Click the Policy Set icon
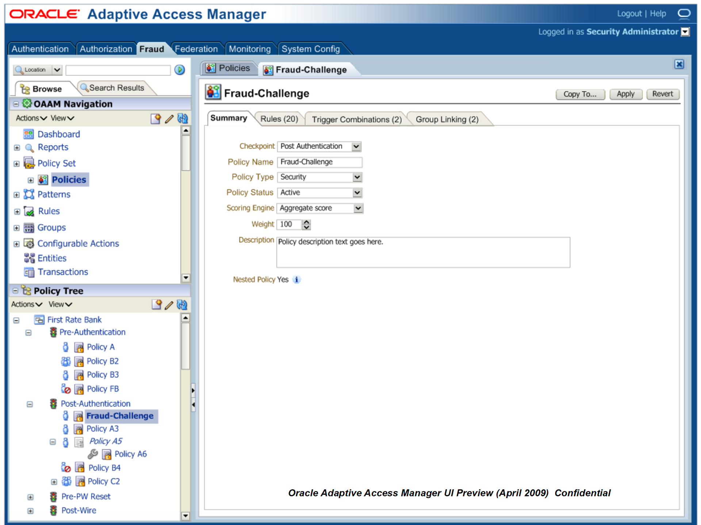Image resolution: width=701 pixels, height=525 pixels. (29, 163)
